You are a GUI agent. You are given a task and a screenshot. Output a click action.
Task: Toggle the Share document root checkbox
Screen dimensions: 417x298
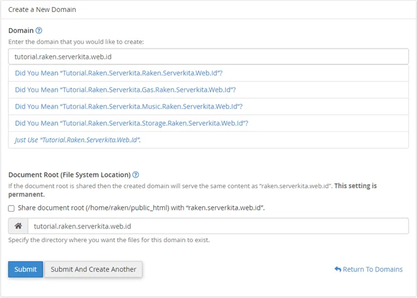tap(11, 208)
